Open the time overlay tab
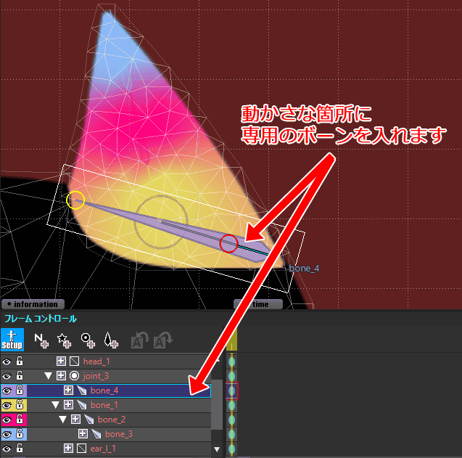462x458 pixels. (x=258, y=304)
